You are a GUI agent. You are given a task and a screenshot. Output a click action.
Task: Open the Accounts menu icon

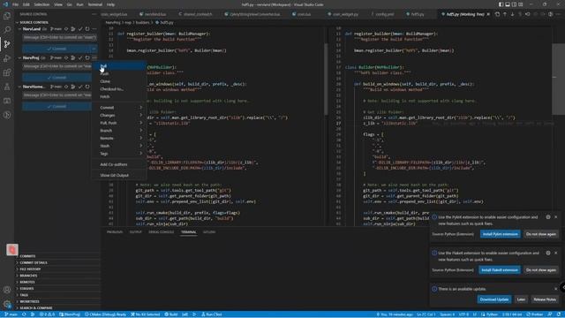coord(7,290)
